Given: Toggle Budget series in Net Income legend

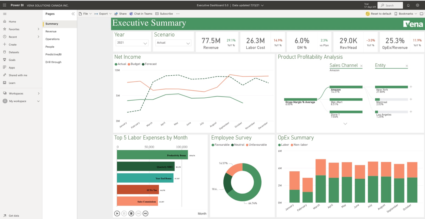Looking at the screenshot, I should (x=134, y=64).
